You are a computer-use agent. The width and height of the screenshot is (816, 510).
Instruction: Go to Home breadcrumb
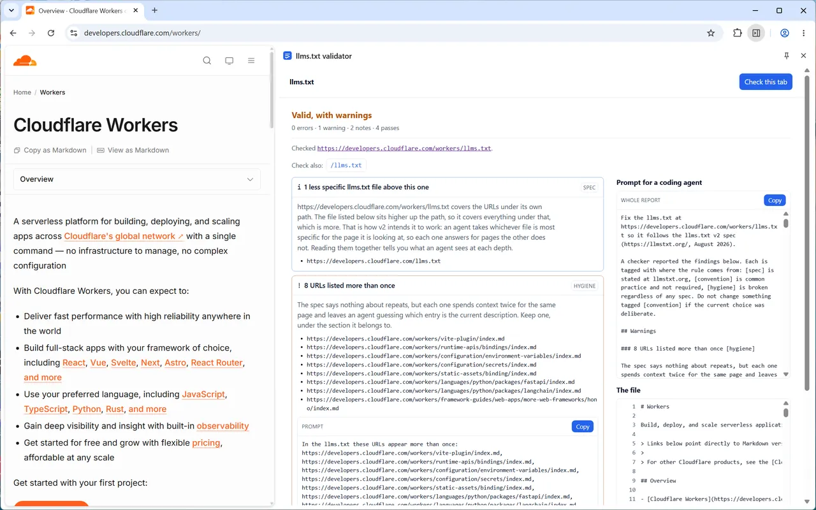coord(22,92)
